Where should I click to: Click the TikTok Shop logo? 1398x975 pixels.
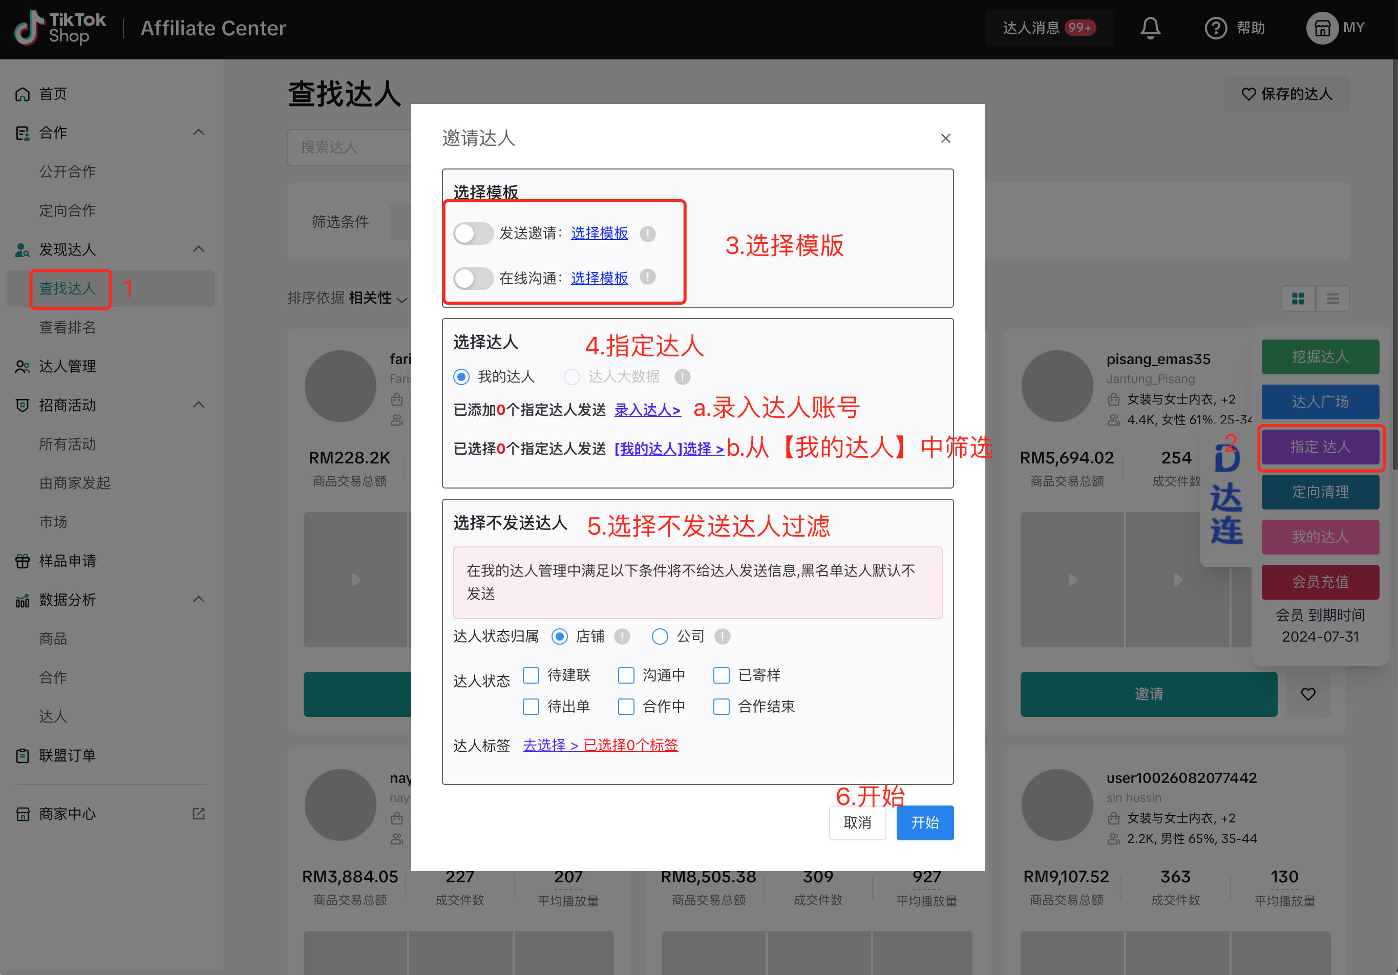pyautogui.click(x=60, y=28)
